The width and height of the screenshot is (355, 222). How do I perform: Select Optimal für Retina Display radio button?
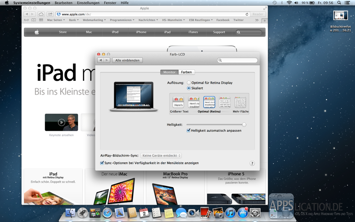click(x=188, y=83)
